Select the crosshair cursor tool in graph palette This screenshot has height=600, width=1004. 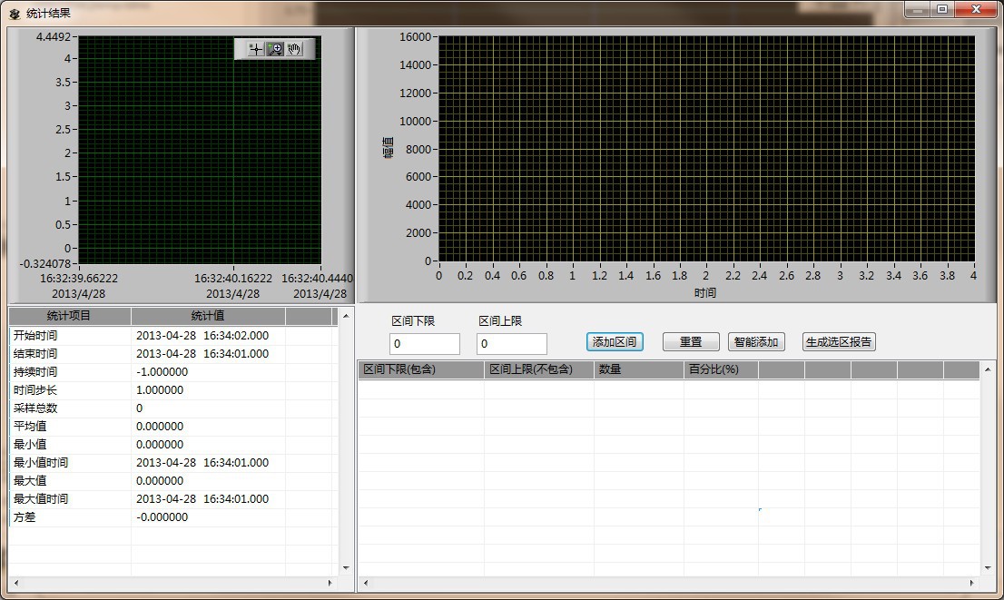point(256,49)
